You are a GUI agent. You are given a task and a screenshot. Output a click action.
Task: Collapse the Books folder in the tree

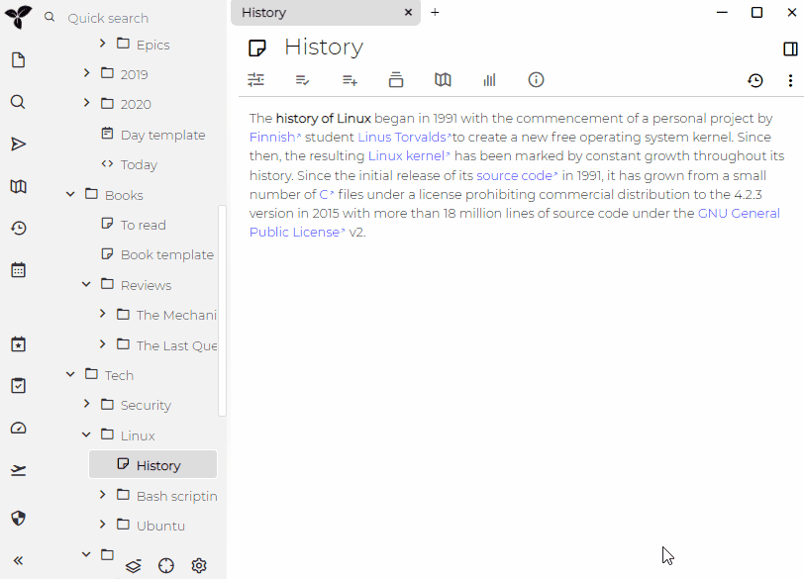point(69,194)
